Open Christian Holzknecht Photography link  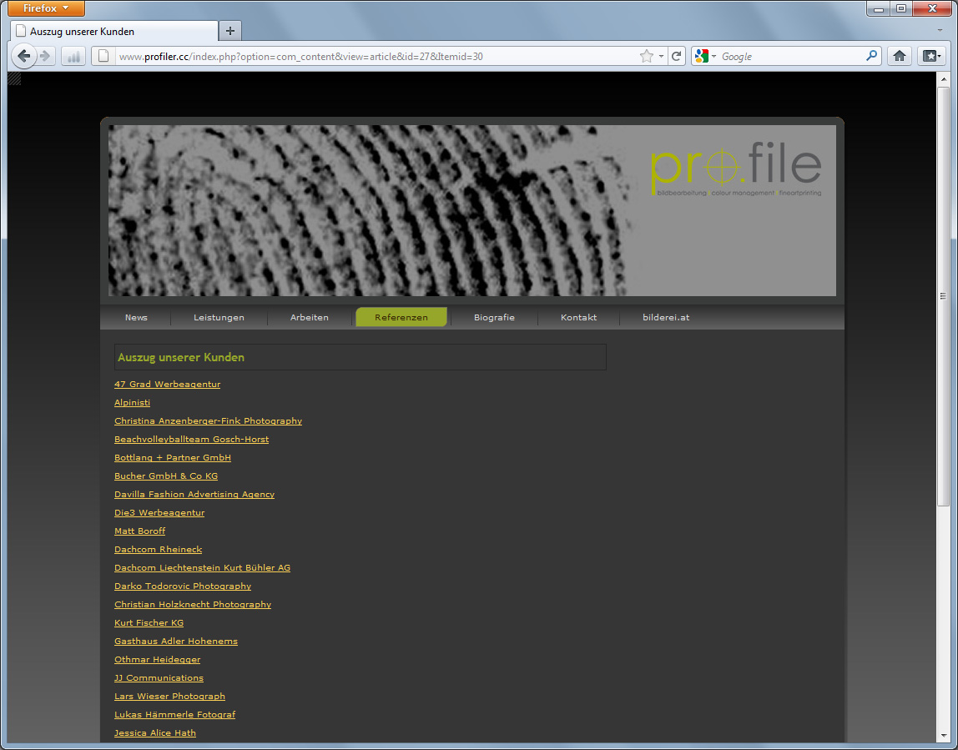pos(193,604)
